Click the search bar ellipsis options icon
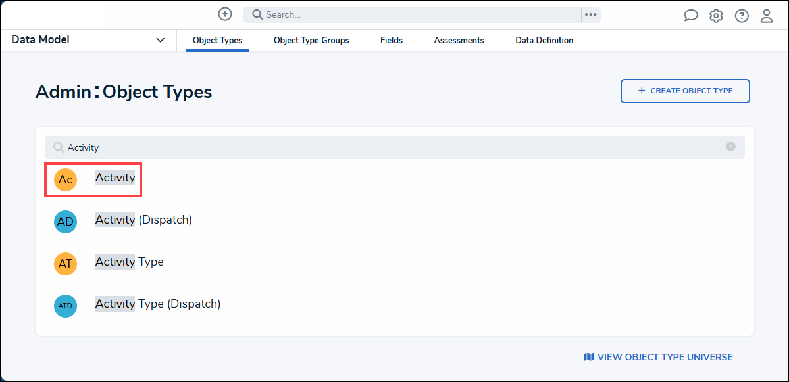The width and height of the screenshot is (789, 382). pos(590,14)
